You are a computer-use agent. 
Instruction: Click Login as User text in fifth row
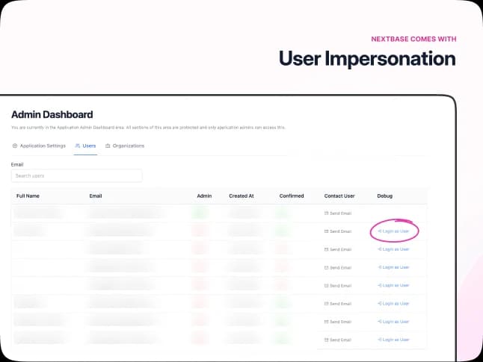396,285
